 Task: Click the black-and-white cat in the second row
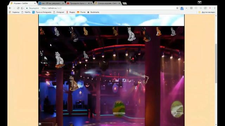(44, 57)
